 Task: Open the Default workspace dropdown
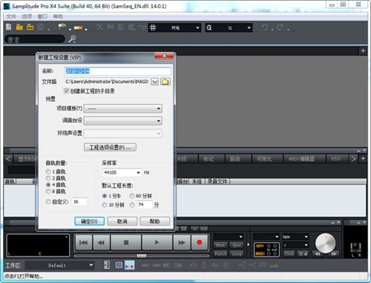coord(60,265)
